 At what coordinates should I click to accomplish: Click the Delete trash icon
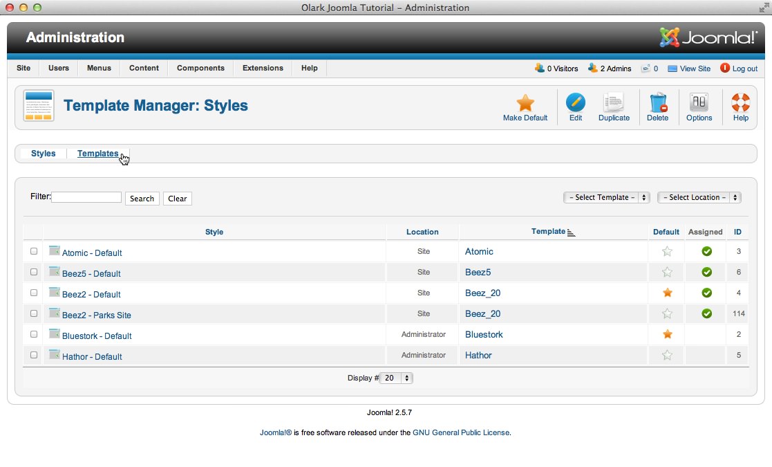657,104
